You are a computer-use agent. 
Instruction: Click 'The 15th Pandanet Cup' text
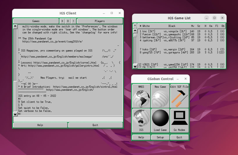37,39
